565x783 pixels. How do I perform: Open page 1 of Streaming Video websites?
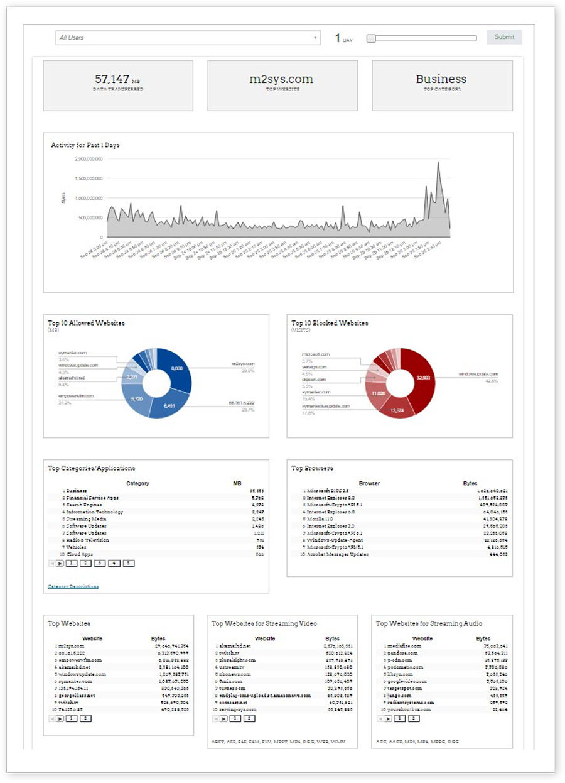235,718
